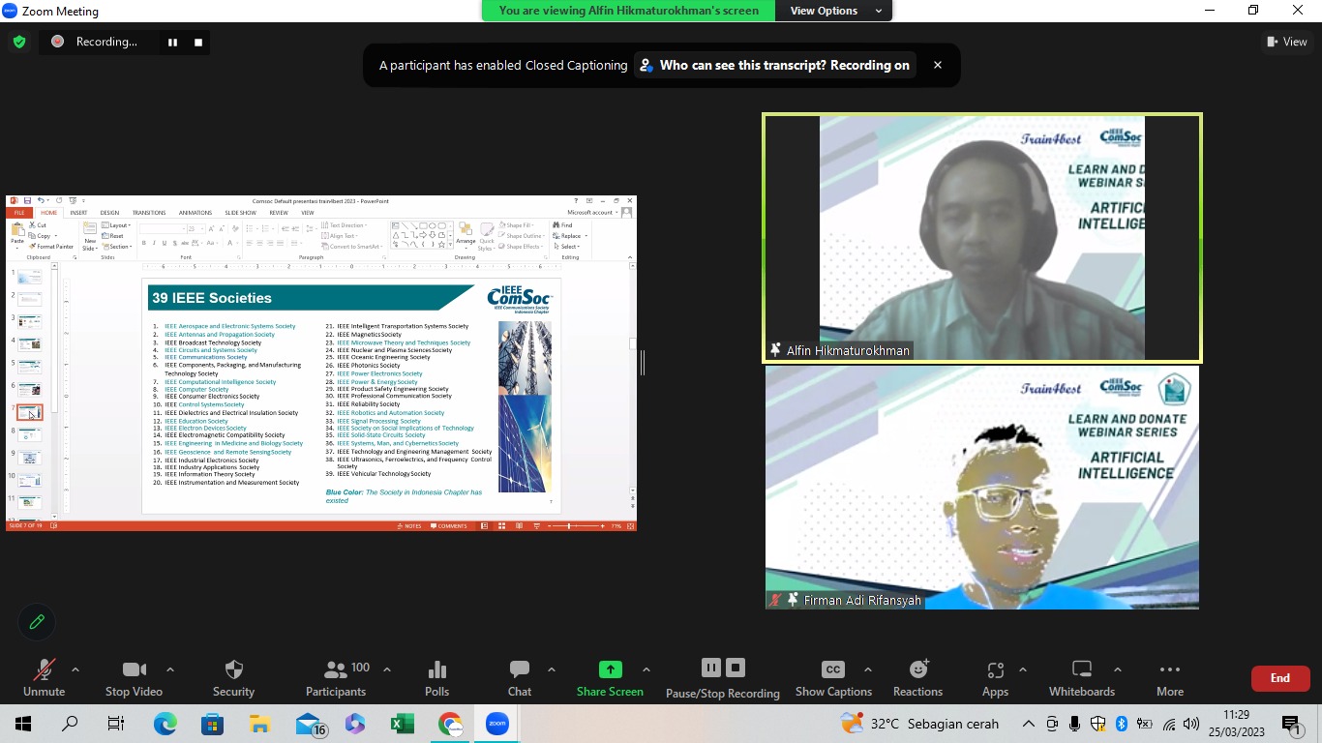The width and height of the screenshot is (1322, 743).
Task: Pause the recording in the top indicator
Action: [x=173, y=42]
